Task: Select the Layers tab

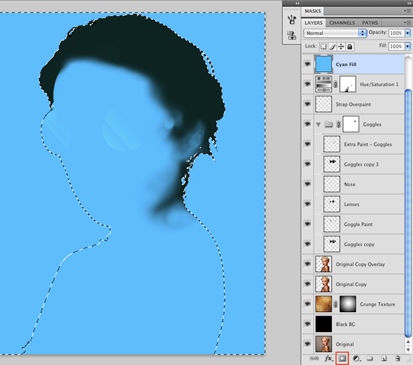Action: pyautogui.click(x=313, y=23)
